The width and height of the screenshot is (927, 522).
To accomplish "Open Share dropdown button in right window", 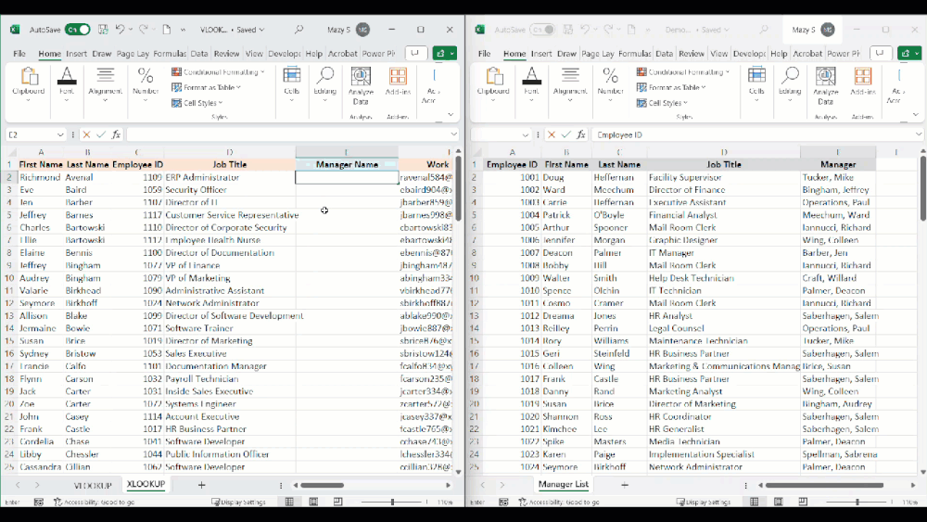I will 909,53.
